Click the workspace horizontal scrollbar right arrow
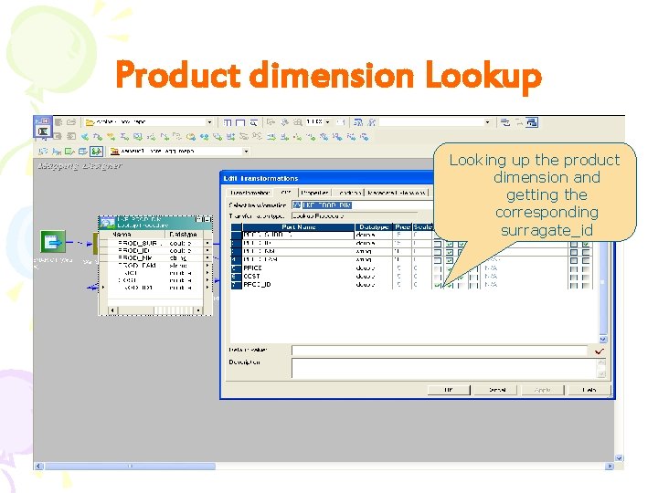658x493 pixels. tap(610, 467)
